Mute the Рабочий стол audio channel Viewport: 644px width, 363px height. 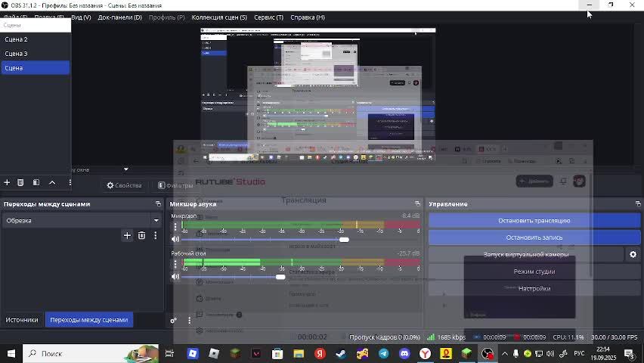click(175, 277)
